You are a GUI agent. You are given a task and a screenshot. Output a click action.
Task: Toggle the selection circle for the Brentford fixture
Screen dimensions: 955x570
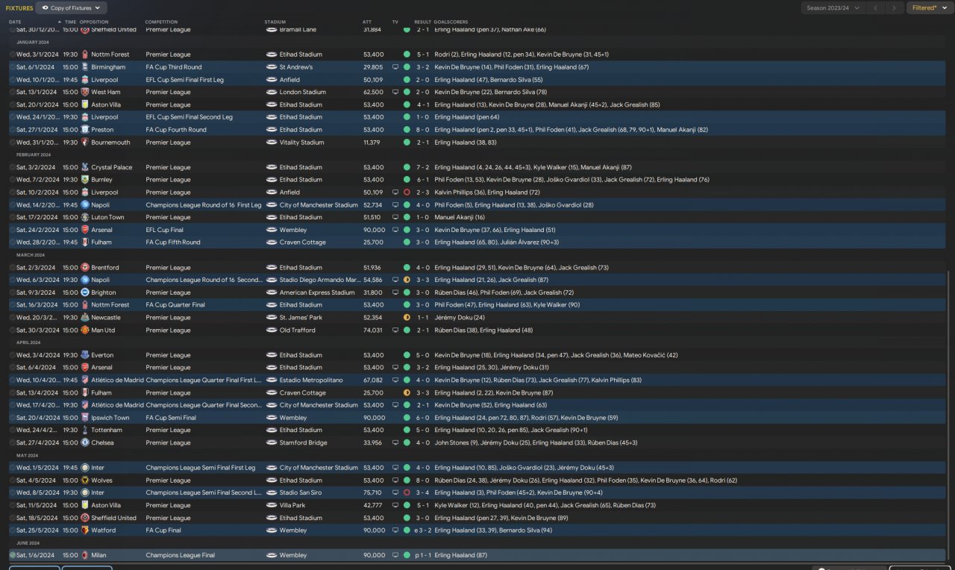pyautogui.click(x=13, y=267)
